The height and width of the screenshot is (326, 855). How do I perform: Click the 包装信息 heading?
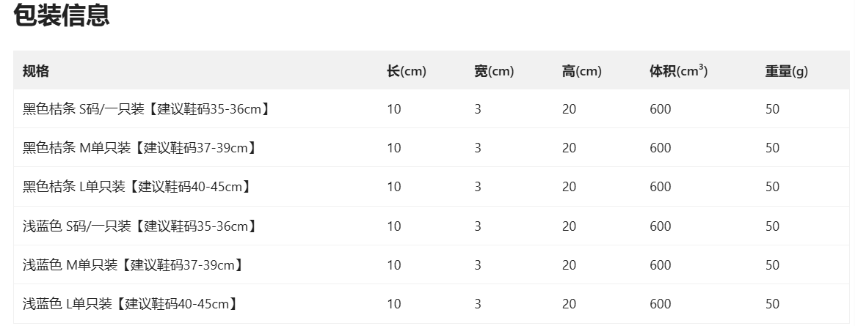[x=62, y=15]
